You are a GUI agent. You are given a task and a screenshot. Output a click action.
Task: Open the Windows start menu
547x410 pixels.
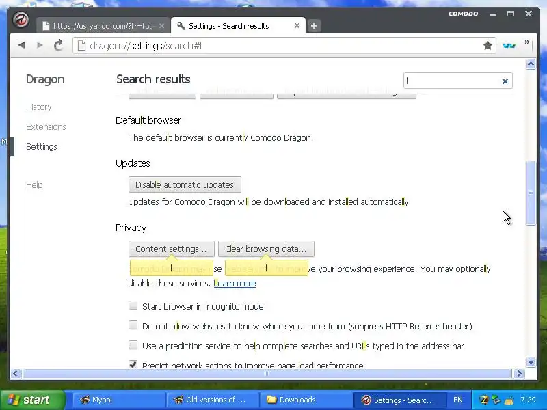[x=32, y=400]
